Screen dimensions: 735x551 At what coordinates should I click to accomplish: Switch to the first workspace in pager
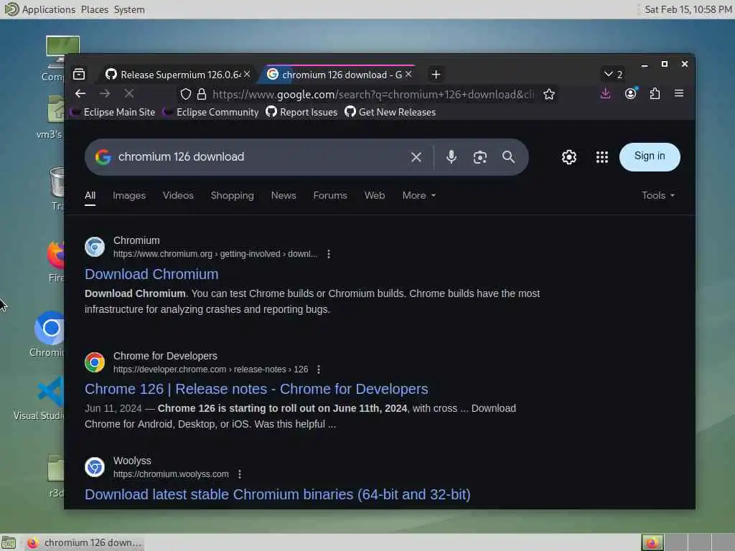pos(652,542)
